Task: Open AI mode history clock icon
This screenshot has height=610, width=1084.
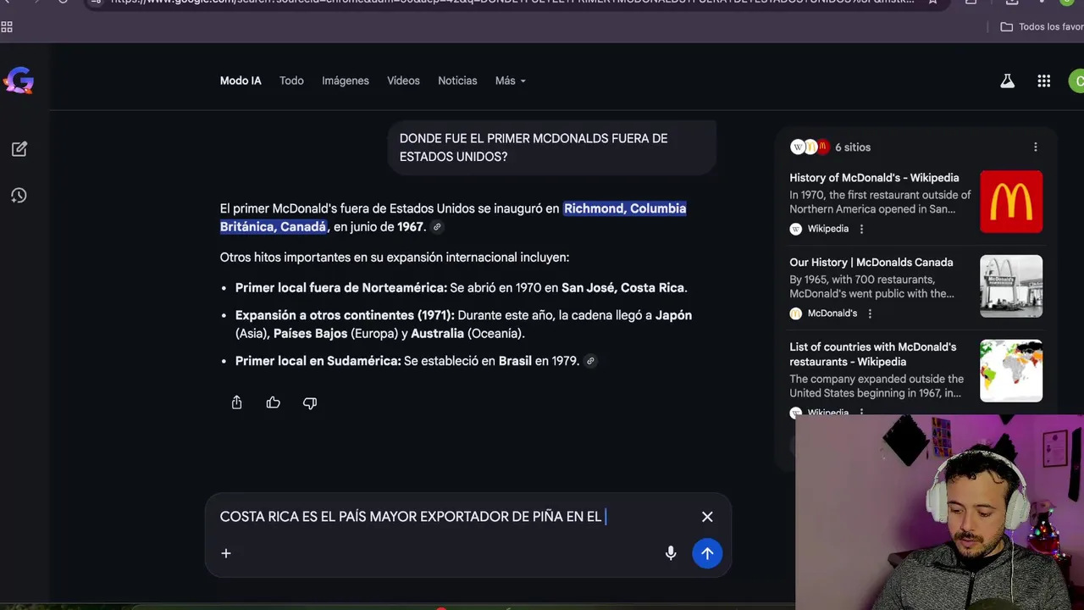Action: [19, 196]
